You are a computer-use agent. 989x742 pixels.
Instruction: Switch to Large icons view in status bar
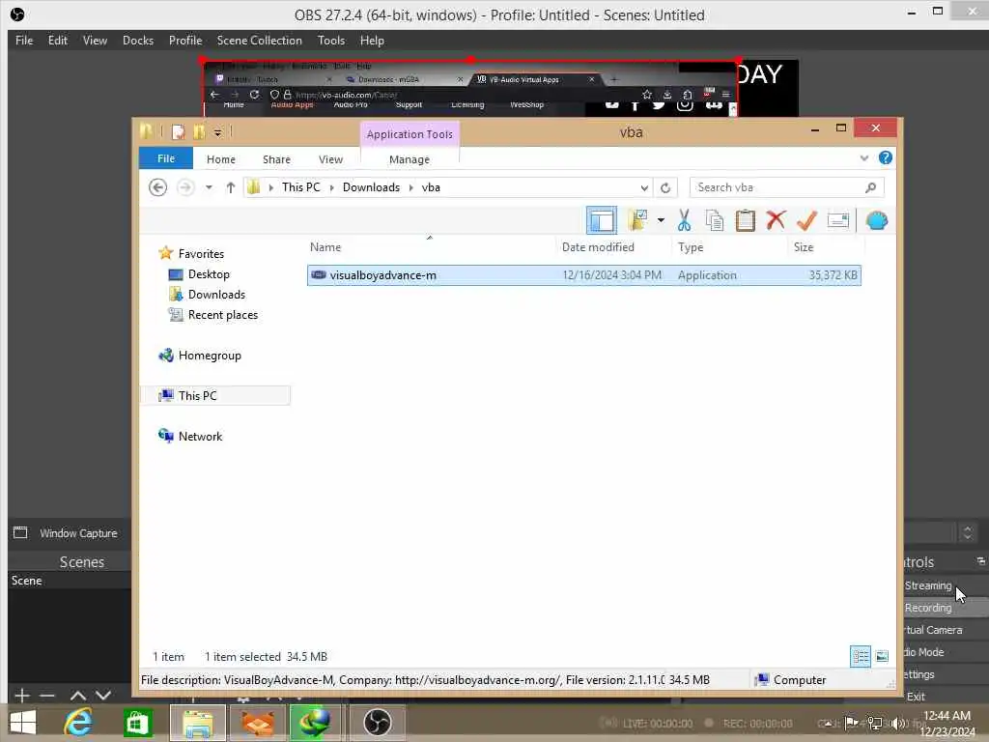point(882,657)
